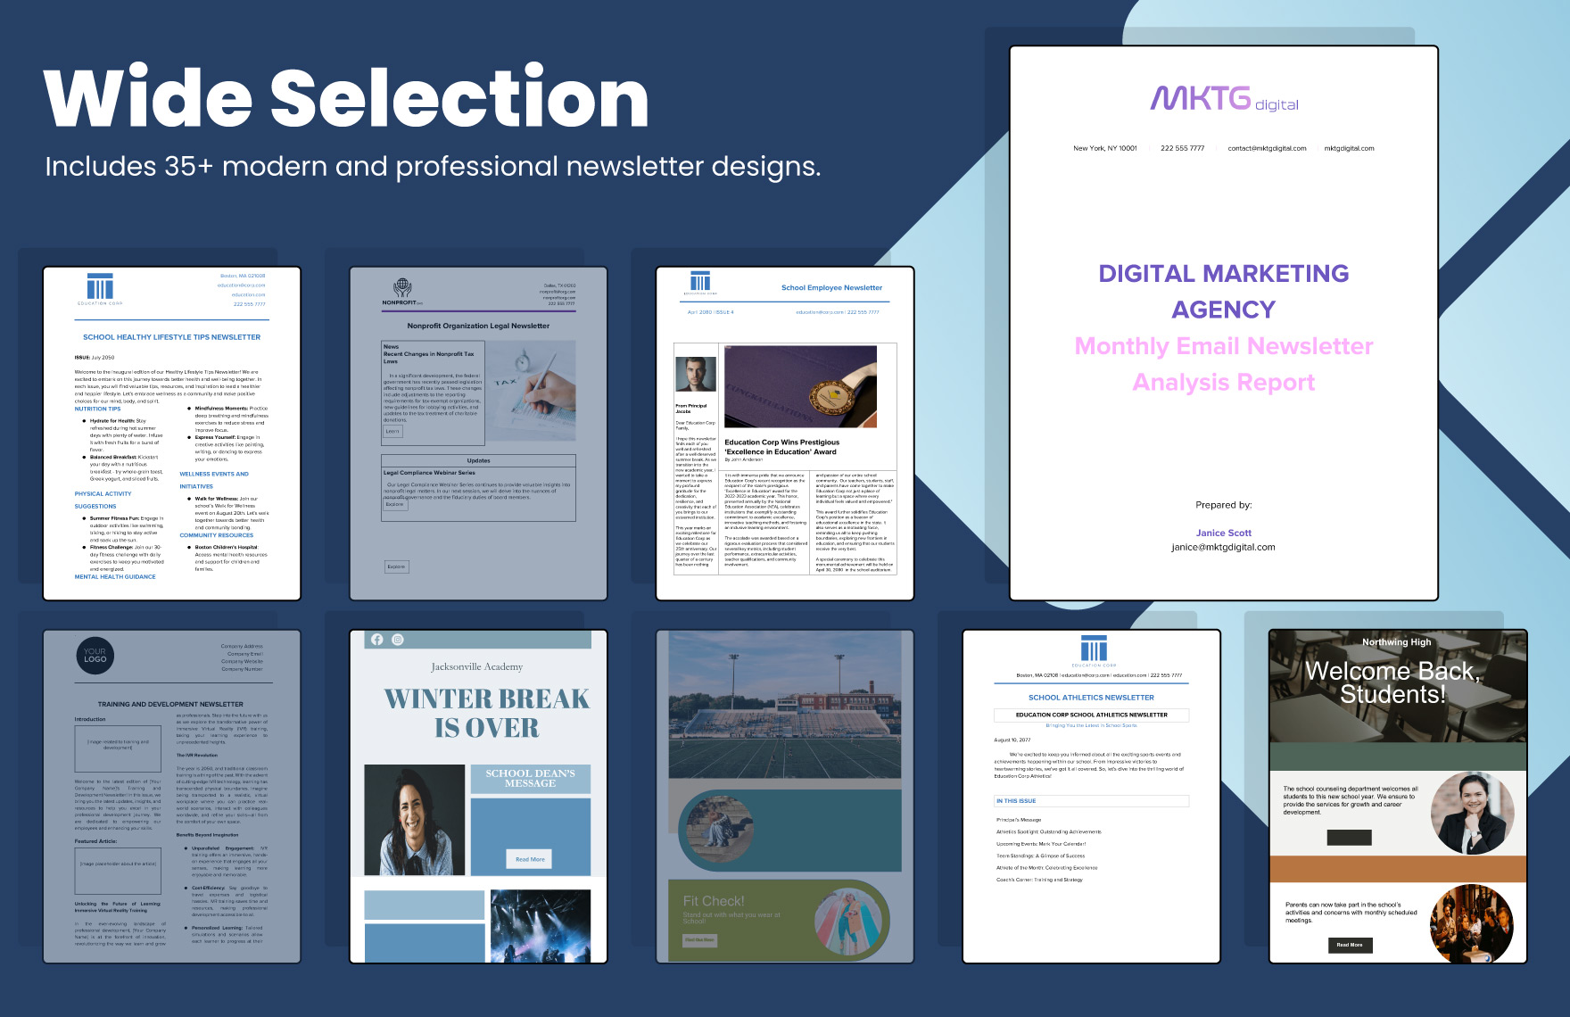Click the Learn button in Nonprofit newsletter
The width and height of the screenshot is (1570, 1017).
click(392, 431)
